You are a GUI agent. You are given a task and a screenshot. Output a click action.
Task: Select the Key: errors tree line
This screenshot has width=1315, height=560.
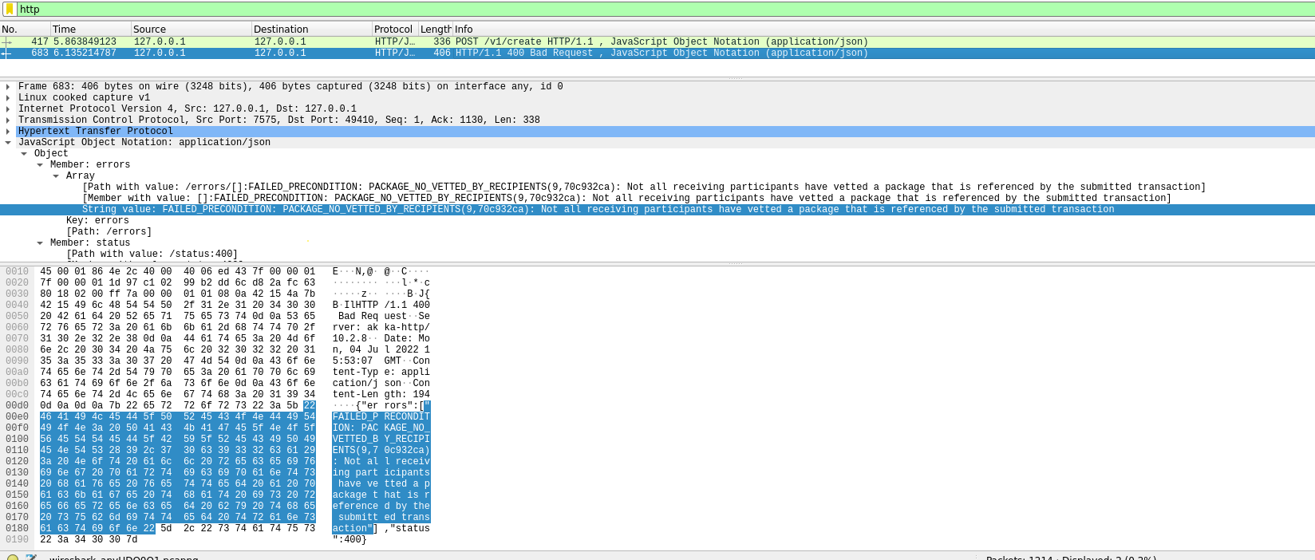coord(97,220)
